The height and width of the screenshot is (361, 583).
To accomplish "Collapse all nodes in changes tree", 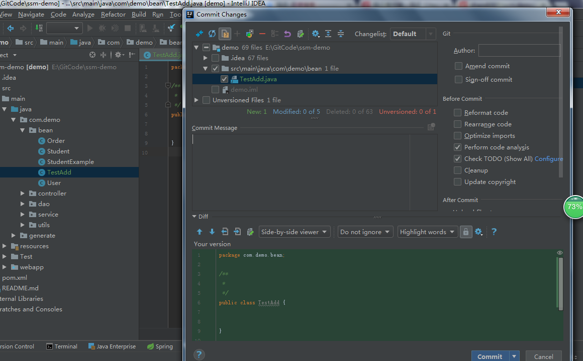I will (341, 34).
